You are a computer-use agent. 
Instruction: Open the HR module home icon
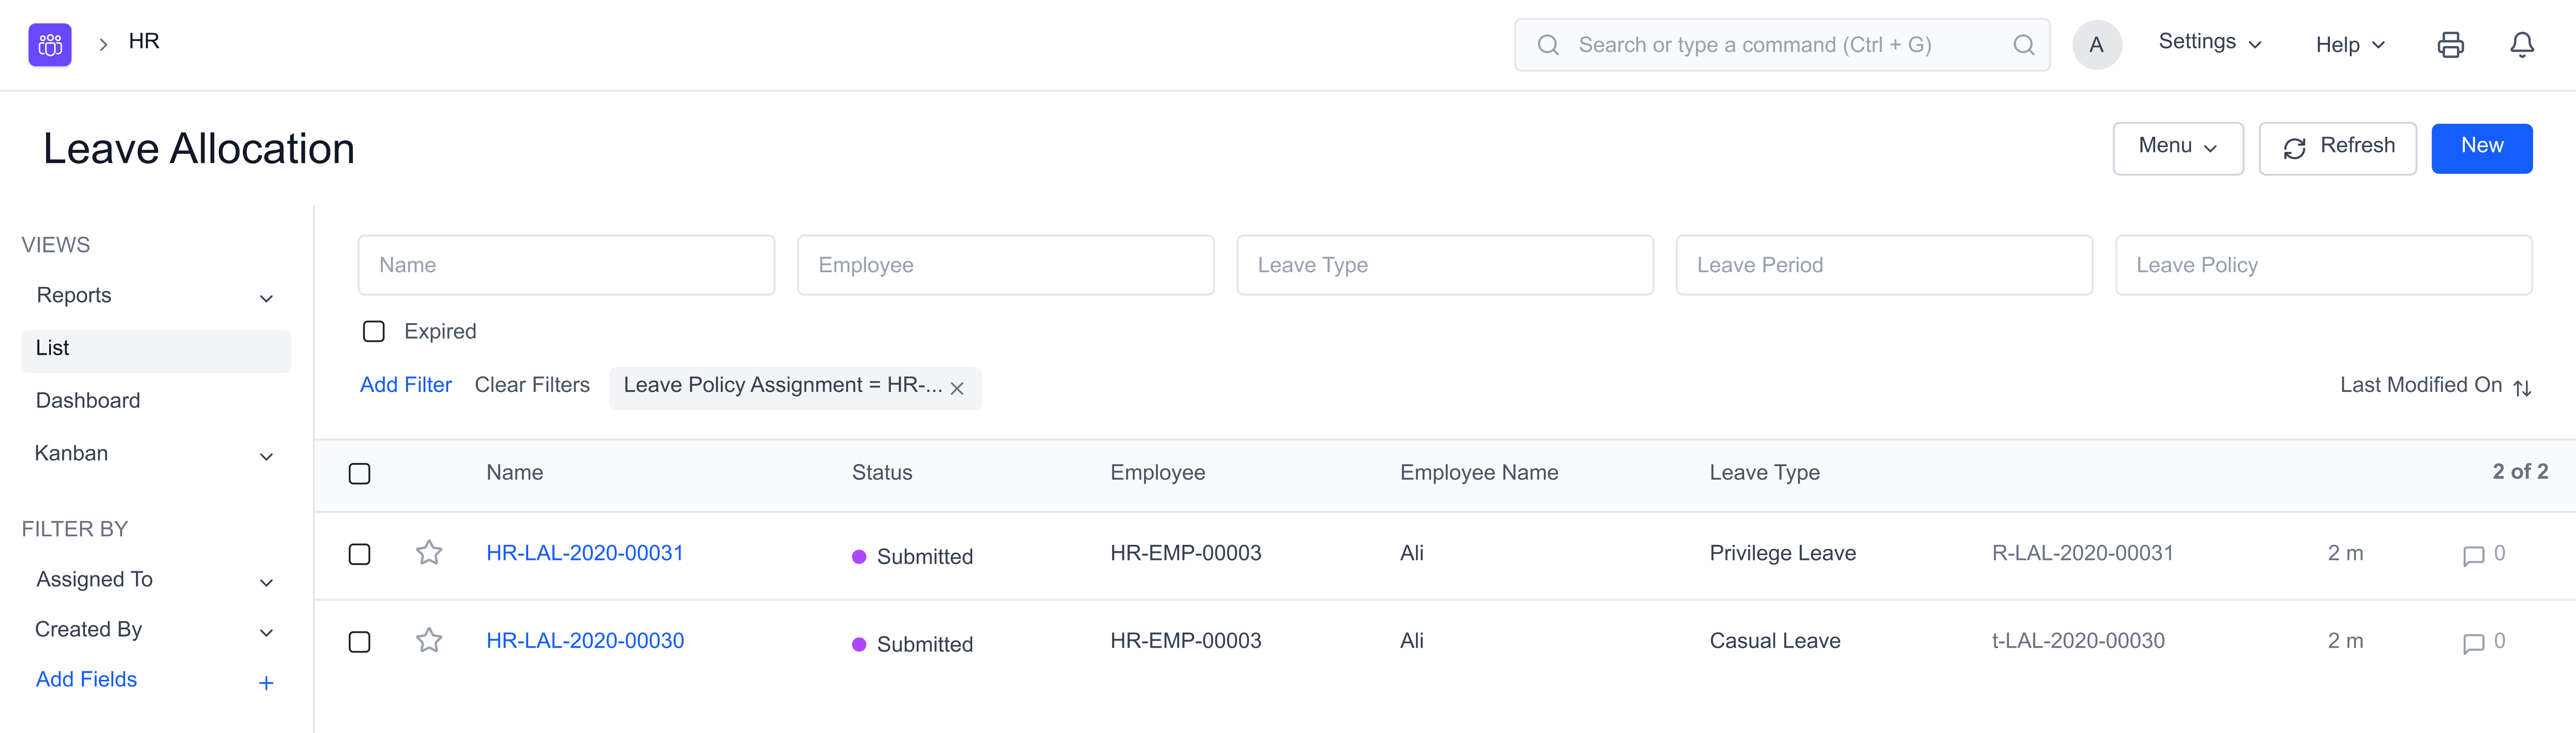[50, 45]
